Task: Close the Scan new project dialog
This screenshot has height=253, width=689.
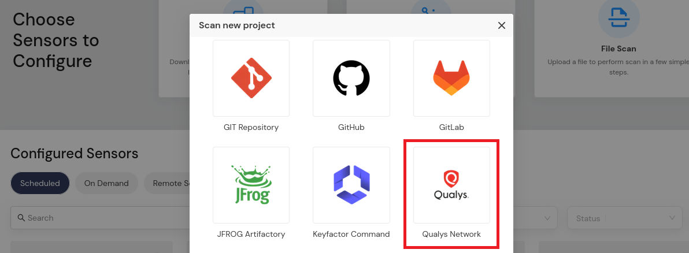Action: tap(501, 25)
